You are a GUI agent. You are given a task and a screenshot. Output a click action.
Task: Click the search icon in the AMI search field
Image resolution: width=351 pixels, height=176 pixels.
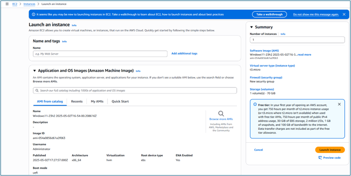pyautogui.click(x=37, y=90)
